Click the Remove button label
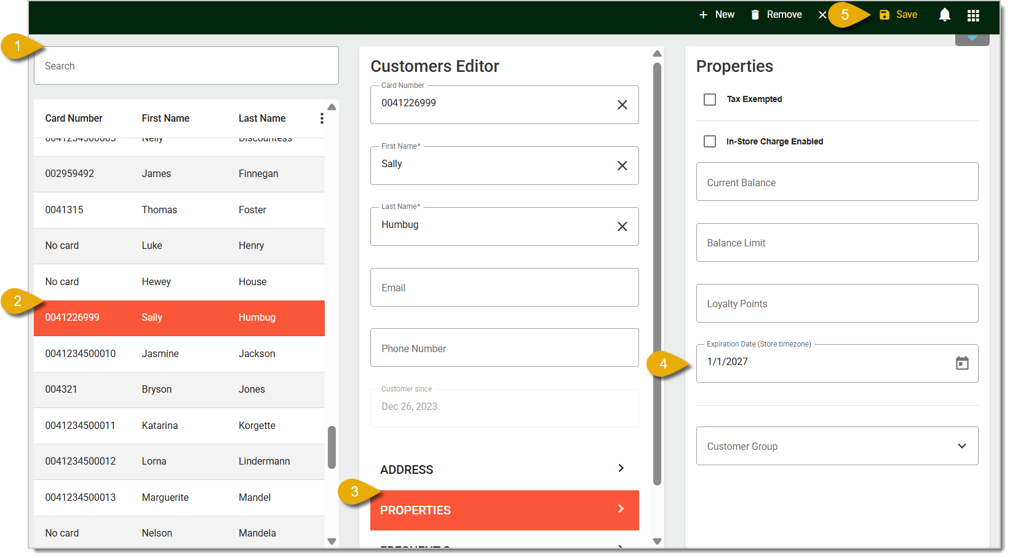The width and height of the screenshot is (1010, 558). click(x=784, y=15)
